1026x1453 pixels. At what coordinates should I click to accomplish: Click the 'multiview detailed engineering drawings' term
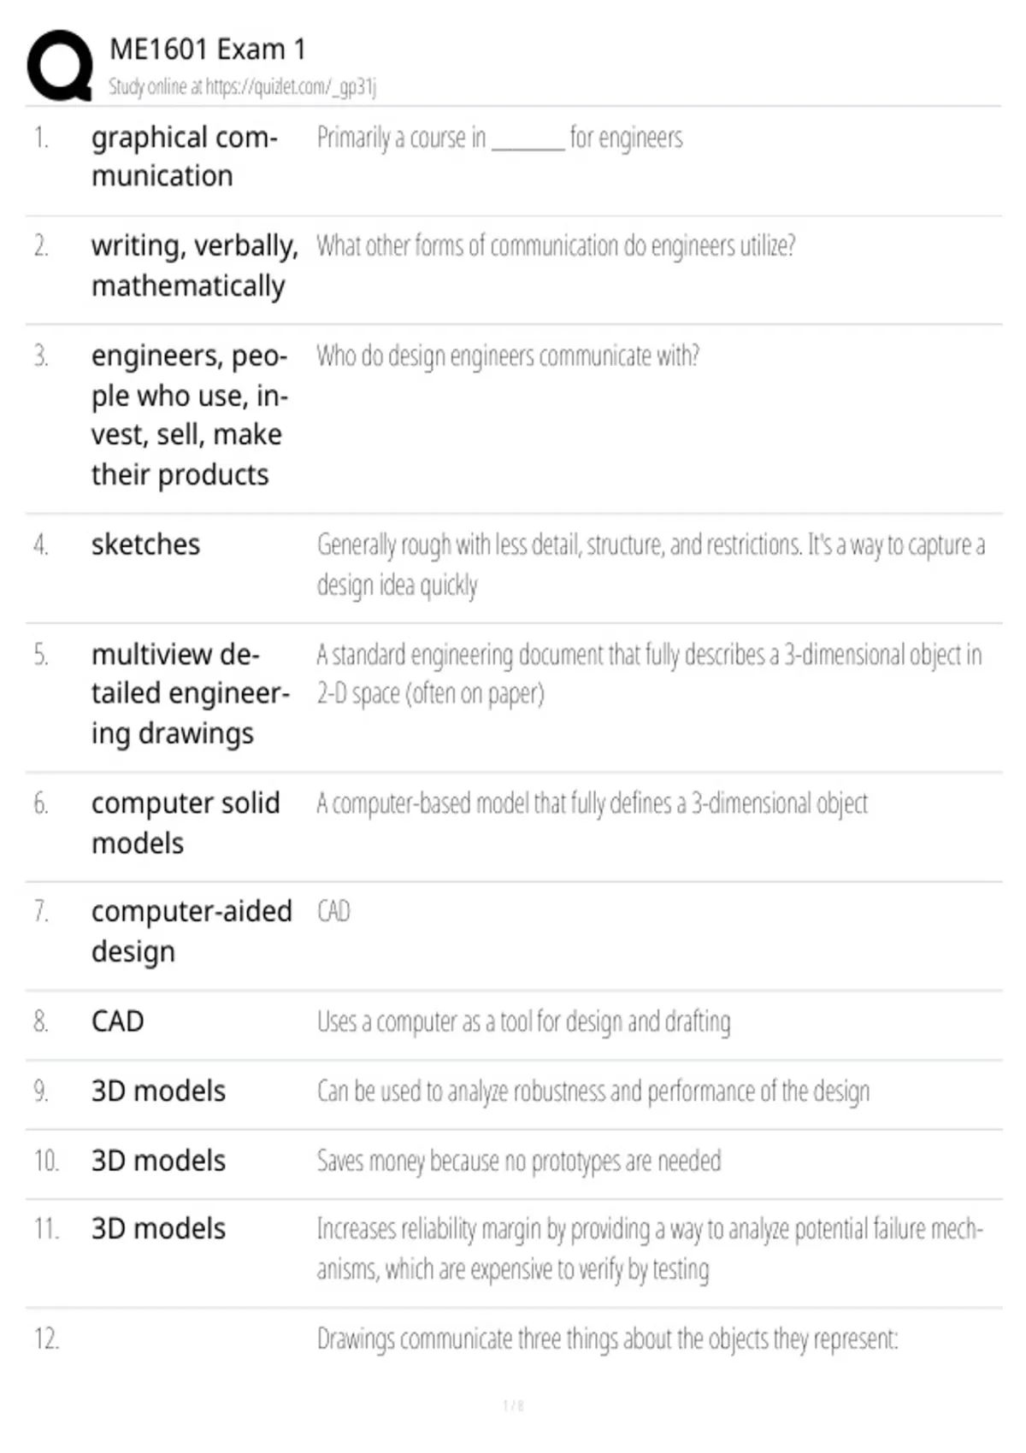tap(190, 693)
